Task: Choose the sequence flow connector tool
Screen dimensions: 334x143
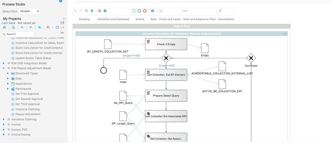Action: point(185,11)
